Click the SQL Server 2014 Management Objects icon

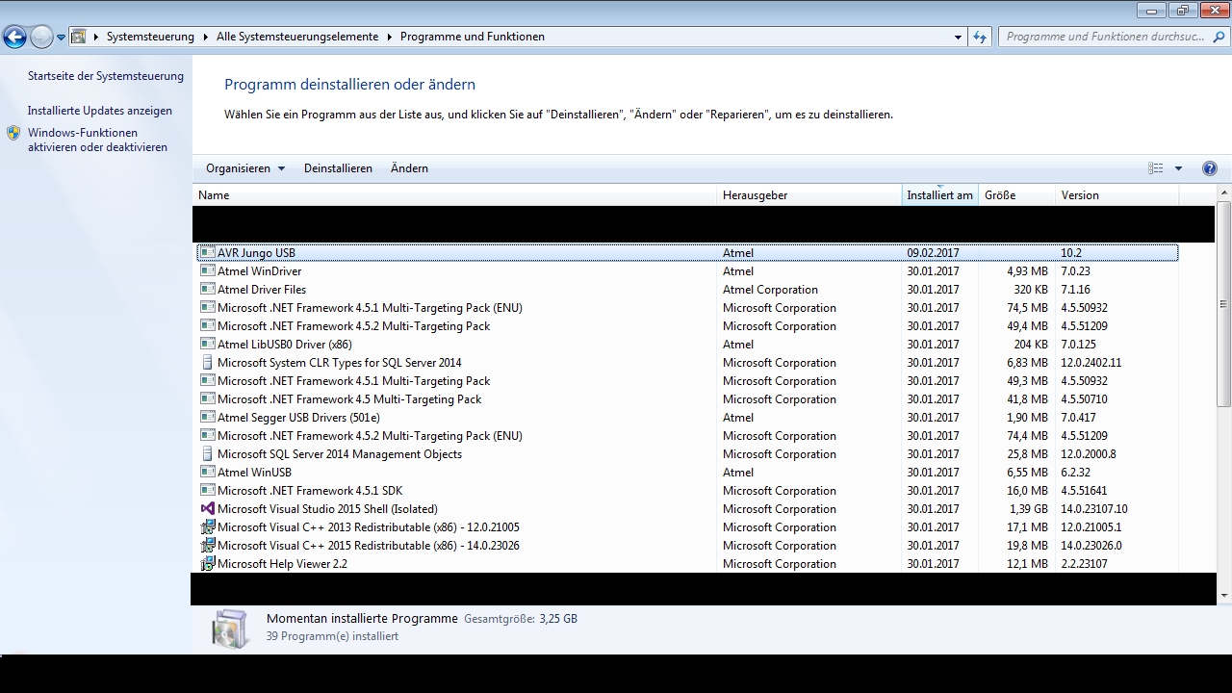click(x=207, y=454)
